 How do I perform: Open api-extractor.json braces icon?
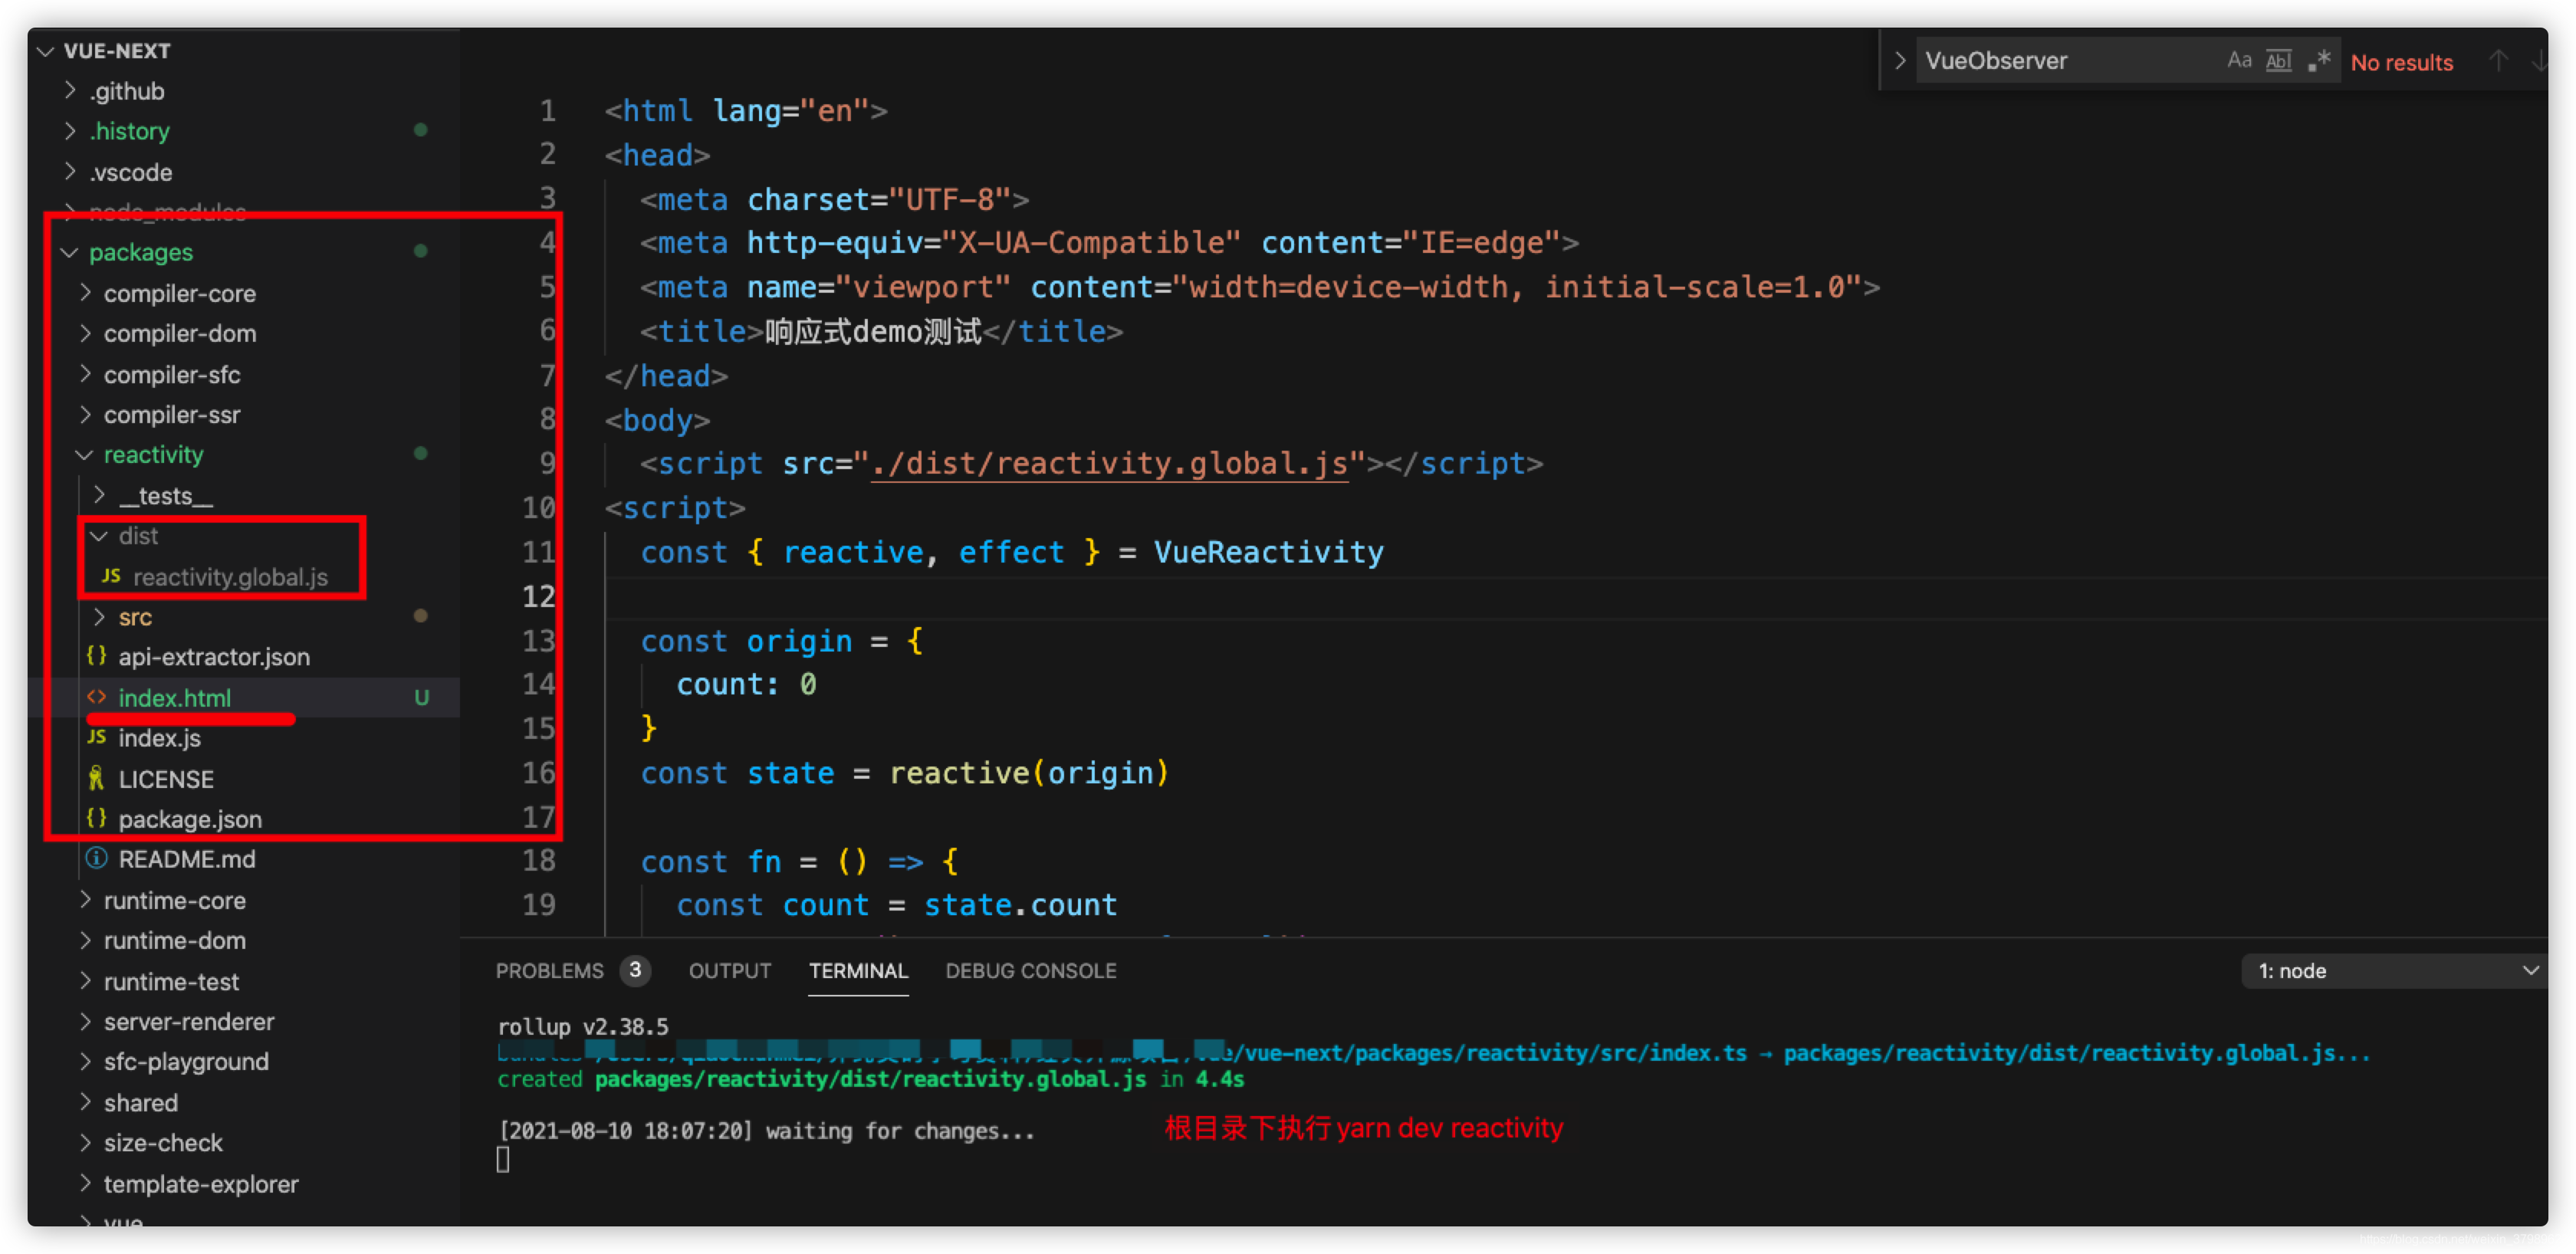tap(96, 656)
